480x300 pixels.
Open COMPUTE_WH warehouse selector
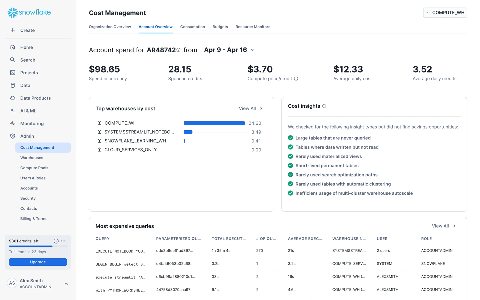445,12
